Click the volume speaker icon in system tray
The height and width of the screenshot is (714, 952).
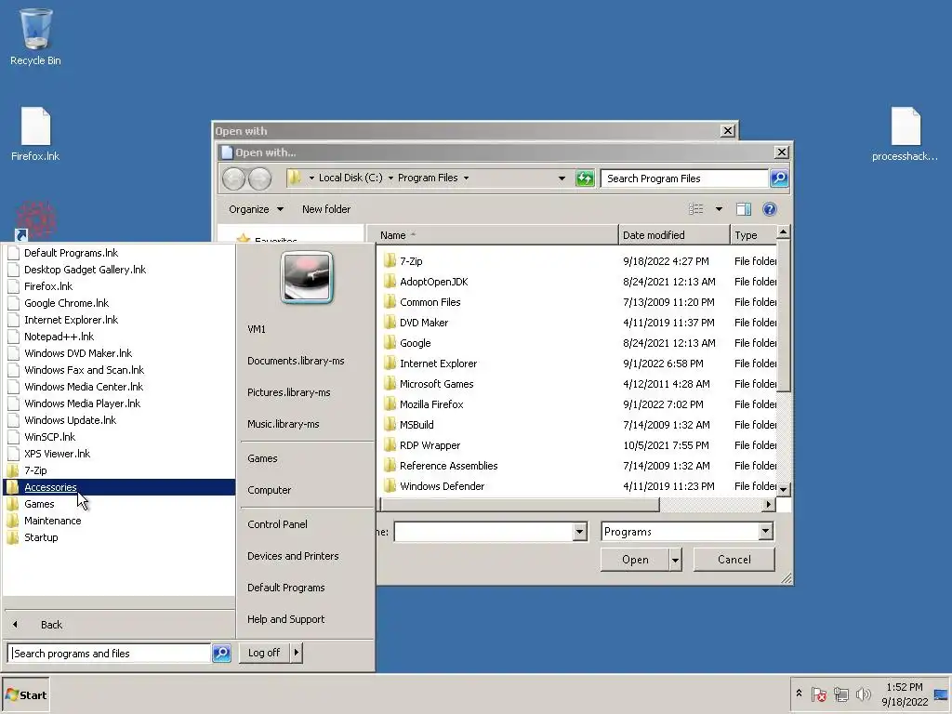(863, 694)
